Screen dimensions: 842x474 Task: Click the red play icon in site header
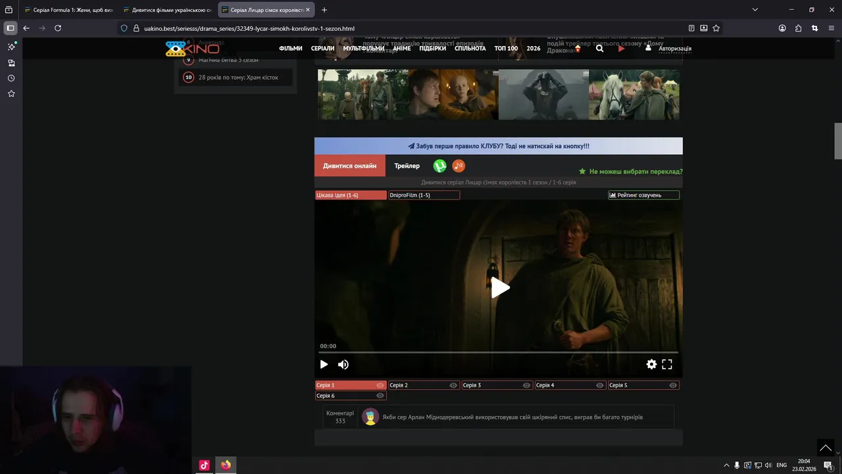pos(621,48)
